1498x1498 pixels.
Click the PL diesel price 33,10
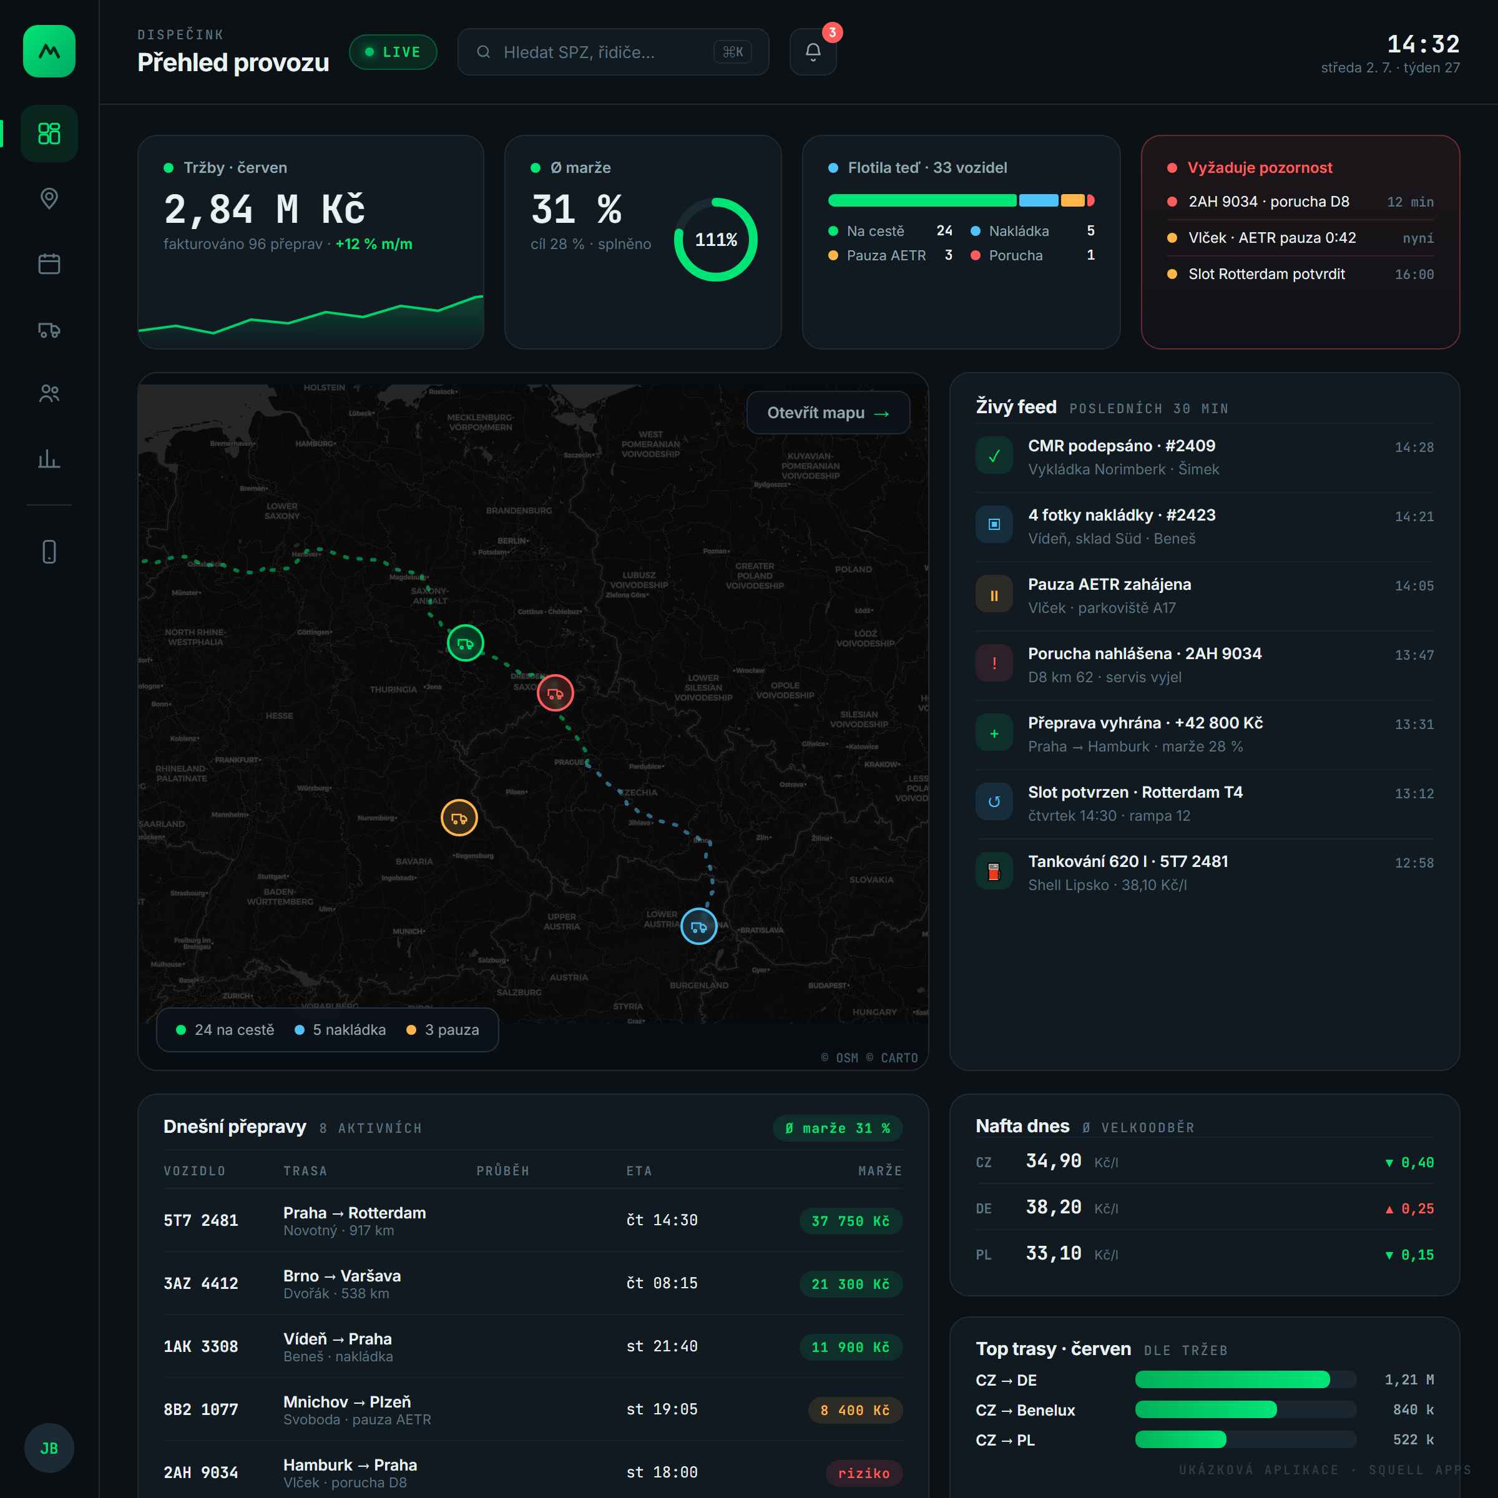coord(1053,1254)
